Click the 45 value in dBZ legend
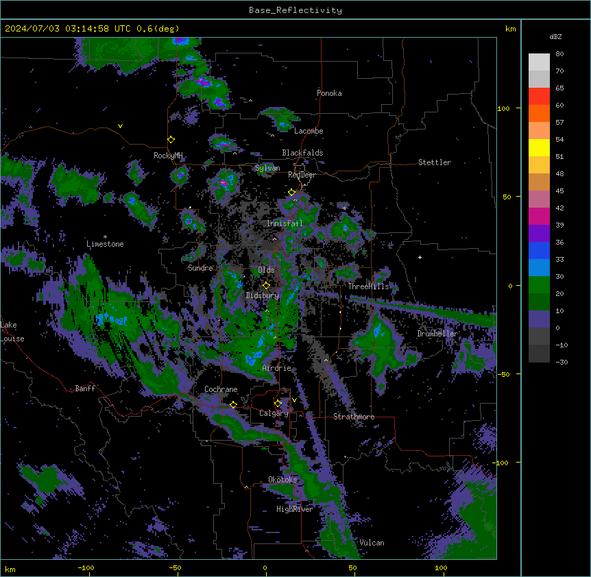Image resolution: width=591 pixels, height=577 pixels. pos(559,191)
